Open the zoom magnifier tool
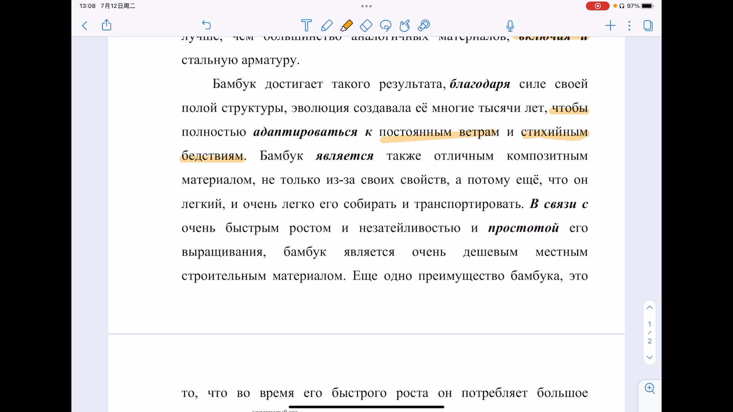Viewport: 733px width, 412px height. [650, 389]
